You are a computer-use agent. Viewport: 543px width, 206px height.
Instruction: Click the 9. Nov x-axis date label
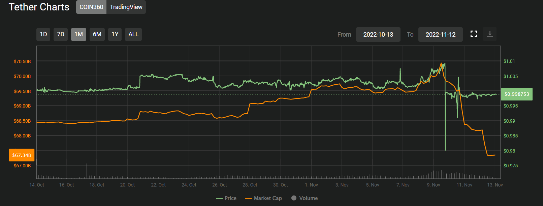[434, 185]
